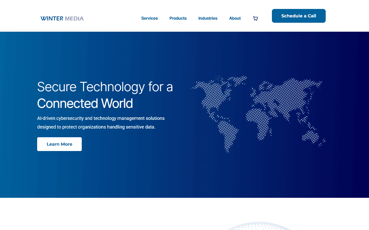The image size is (369, 230).
Task: Click the Learn More button
Action: [x=59, y=144]
